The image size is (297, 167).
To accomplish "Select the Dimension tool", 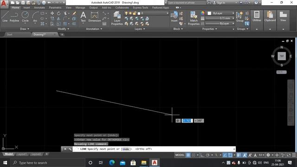I will 95,17.
